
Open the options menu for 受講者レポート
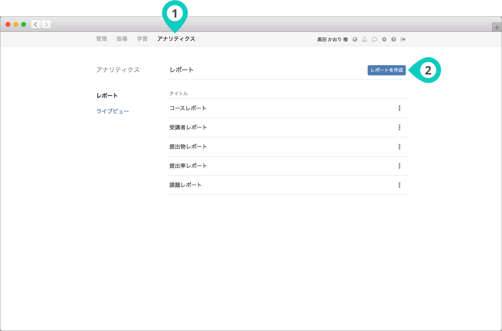click(399, 127)
